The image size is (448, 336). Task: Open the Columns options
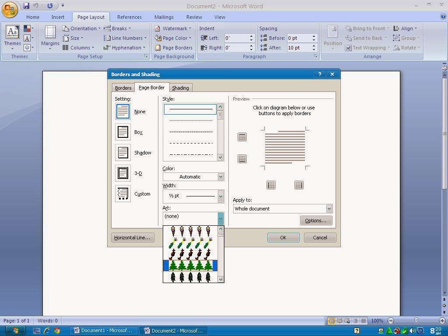(80, 48)
